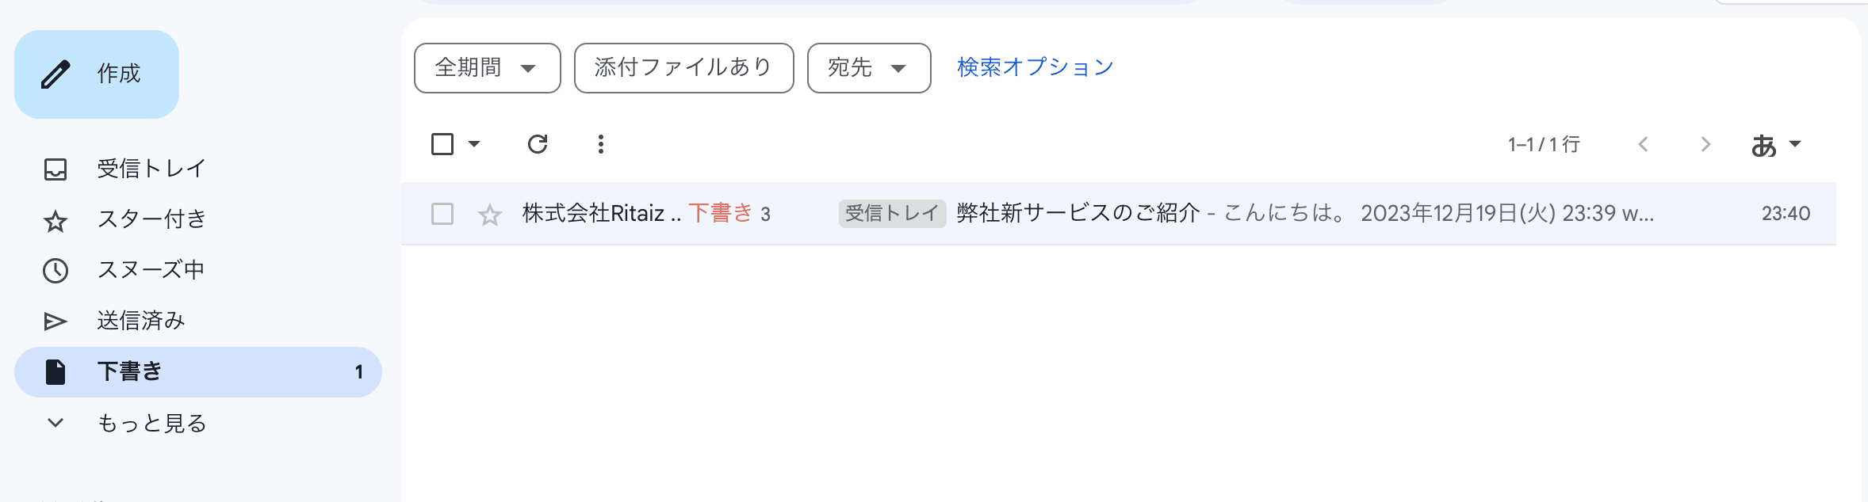Toggle the 添付ファイルあり filter chip
This screenshot has height=502, width=1868.
683,68
